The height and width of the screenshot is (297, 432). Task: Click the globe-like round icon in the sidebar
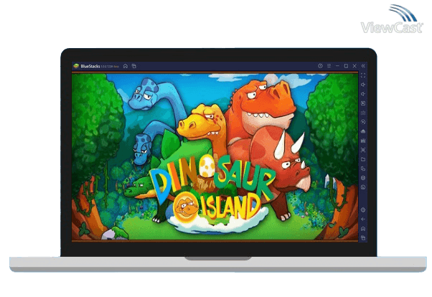coord(363,178)
